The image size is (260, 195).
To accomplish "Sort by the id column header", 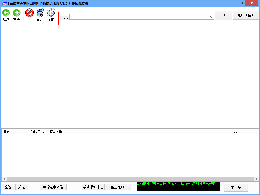I will (245, 132).
